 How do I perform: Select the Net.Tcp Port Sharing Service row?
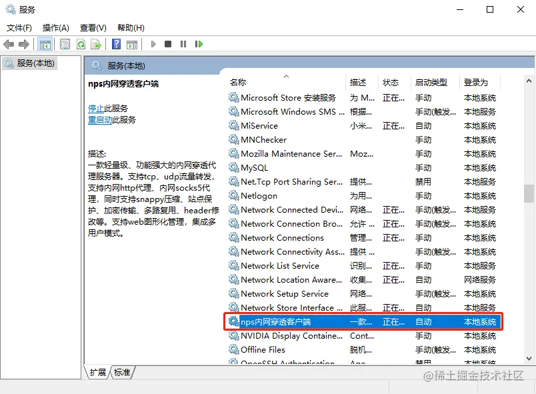(363, 181)
